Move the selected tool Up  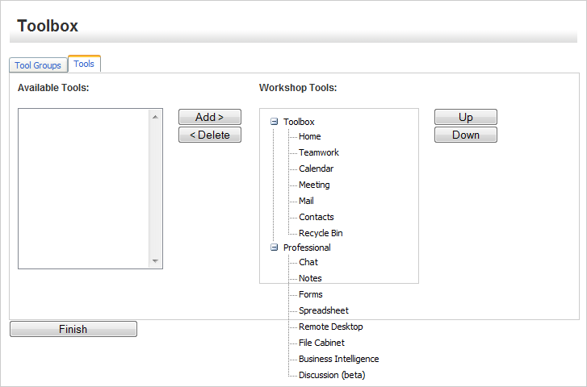pyautogui.click(x=465, y=117)
